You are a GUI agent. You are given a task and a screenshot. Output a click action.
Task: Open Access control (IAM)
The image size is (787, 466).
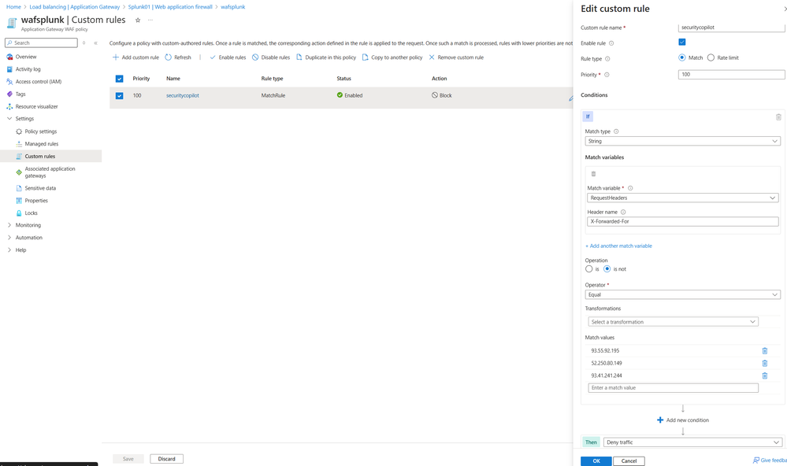coord(38,81)
